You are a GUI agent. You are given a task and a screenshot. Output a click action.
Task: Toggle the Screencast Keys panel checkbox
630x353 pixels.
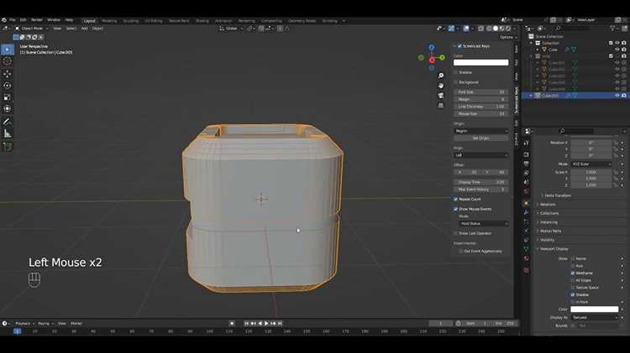pos(459,46)
